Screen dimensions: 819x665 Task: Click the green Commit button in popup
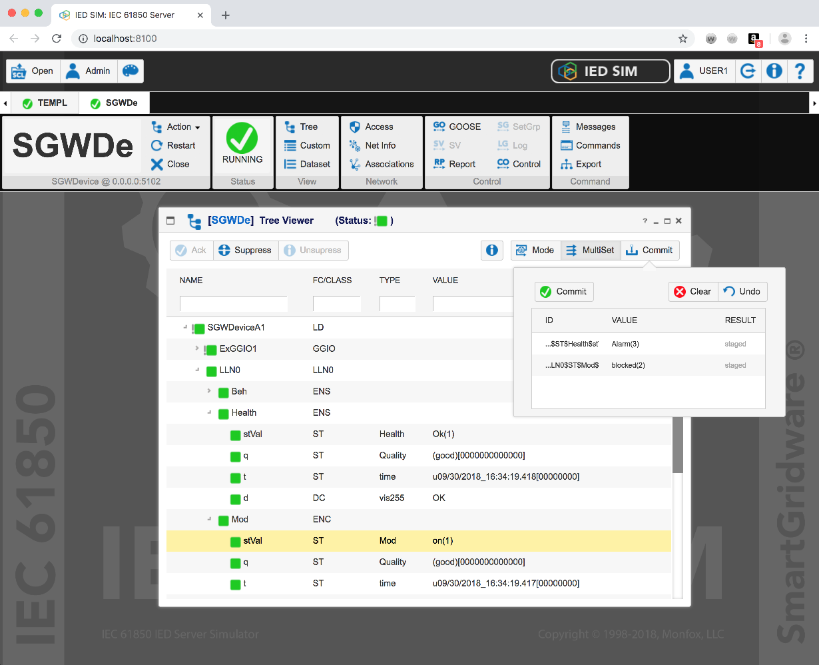tap(564, 292)
